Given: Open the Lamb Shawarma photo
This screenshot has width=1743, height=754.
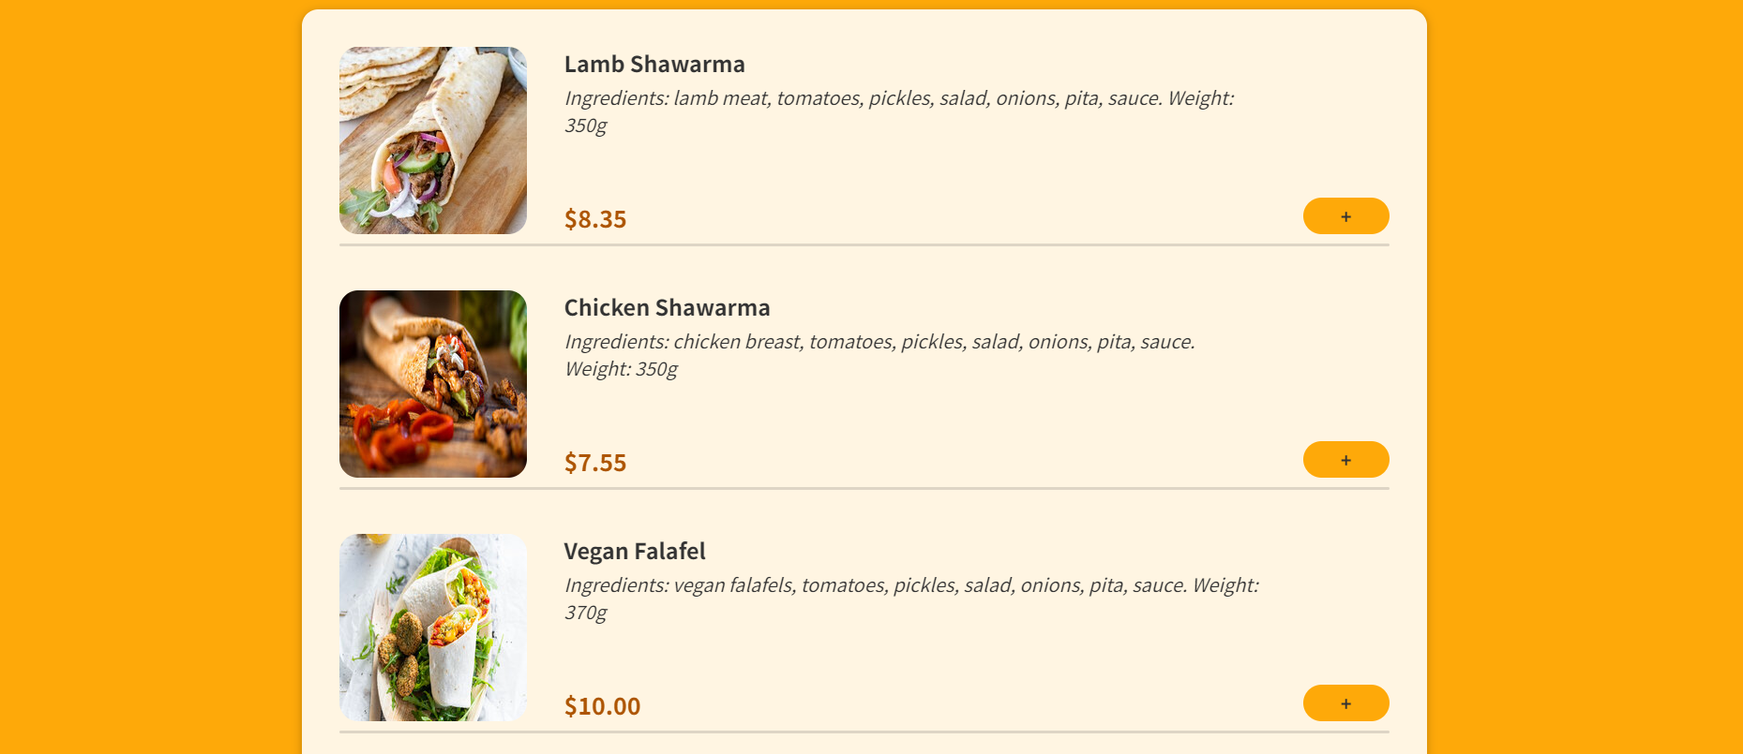Looking at the screenshot, I should (x=432, y=140).
